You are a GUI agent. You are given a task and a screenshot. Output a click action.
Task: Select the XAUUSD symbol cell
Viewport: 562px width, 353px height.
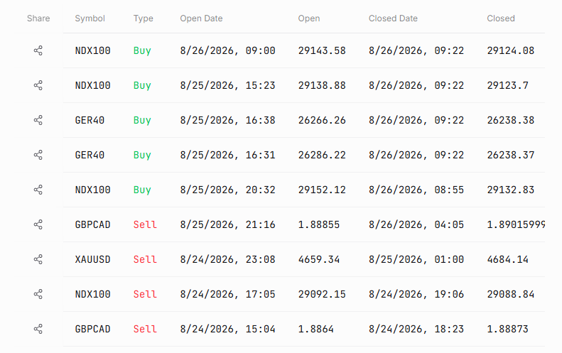point(92,259)
